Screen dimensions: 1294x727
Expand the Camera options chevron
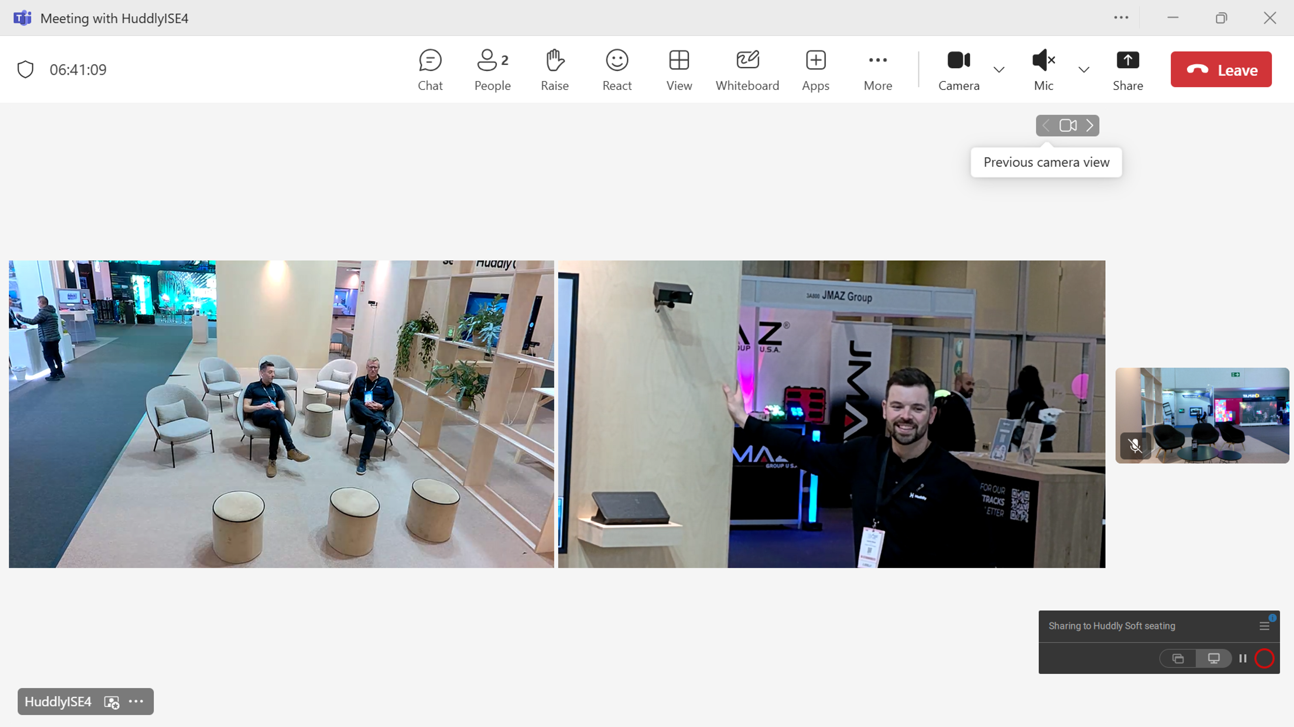click(x=999, y=70)
